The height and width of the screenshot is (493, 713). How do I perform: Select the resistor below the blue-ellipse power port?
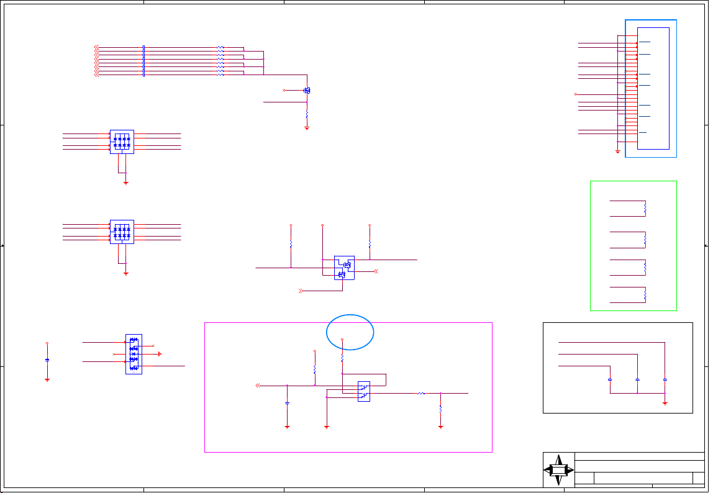[342, 358]
